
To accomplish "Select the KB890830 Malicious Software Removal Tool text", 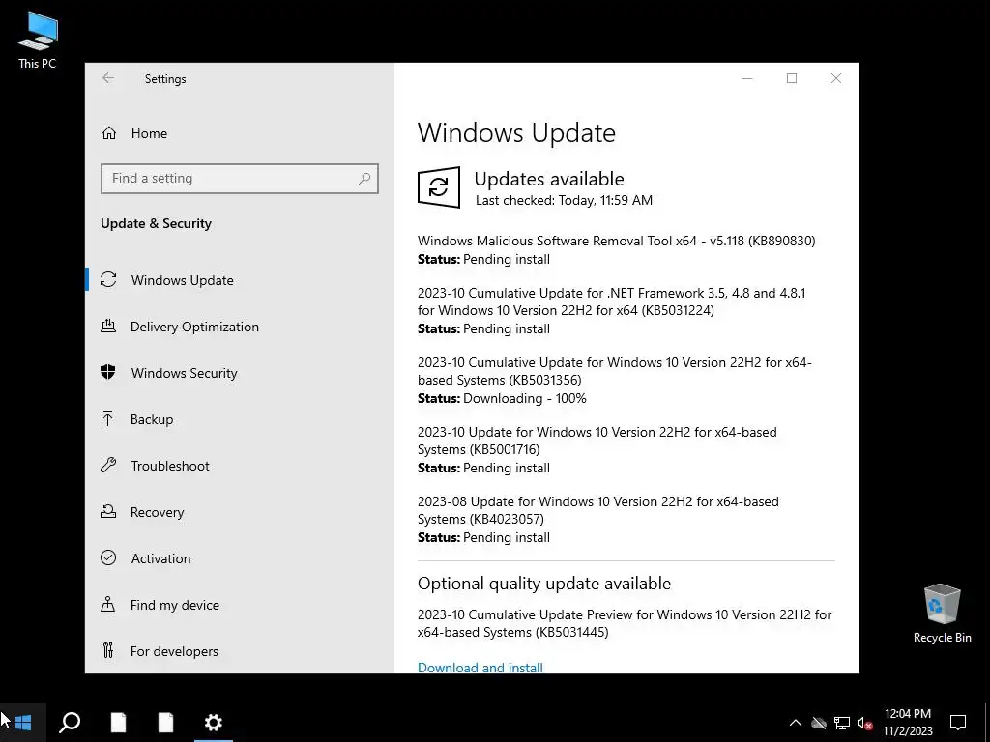I will [x=616, y=241].
